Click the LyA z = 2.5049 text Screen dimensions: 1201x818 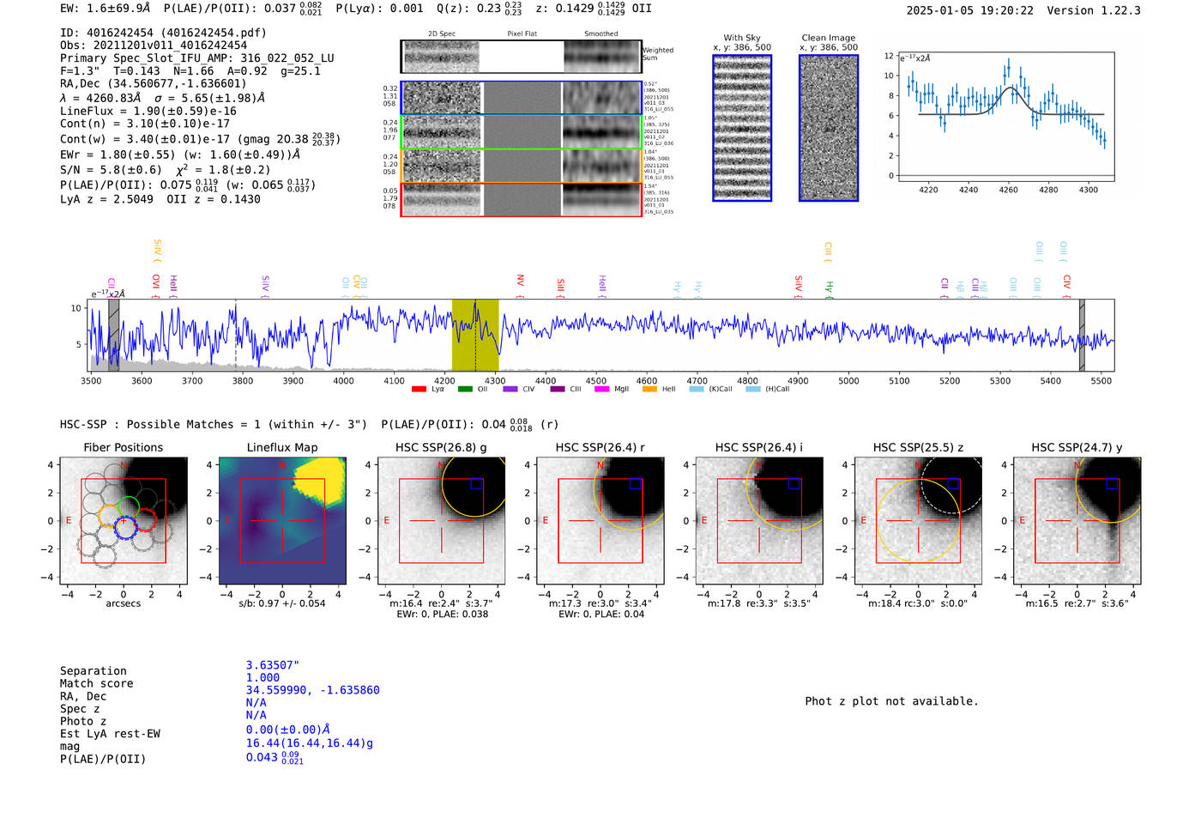[x=107, y=199]
